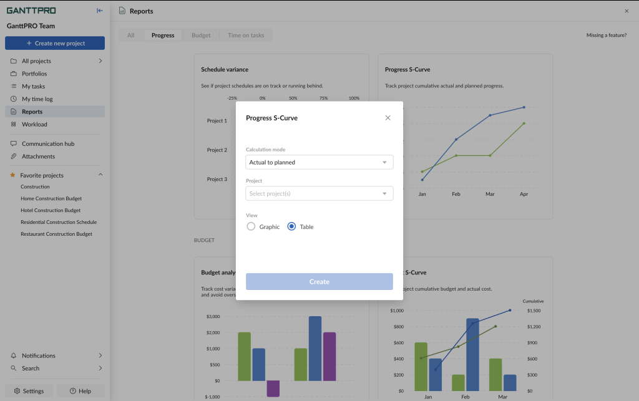Switch to the Budget tab
The height and width of the screenshot is (401, 639).
point(200,35)
